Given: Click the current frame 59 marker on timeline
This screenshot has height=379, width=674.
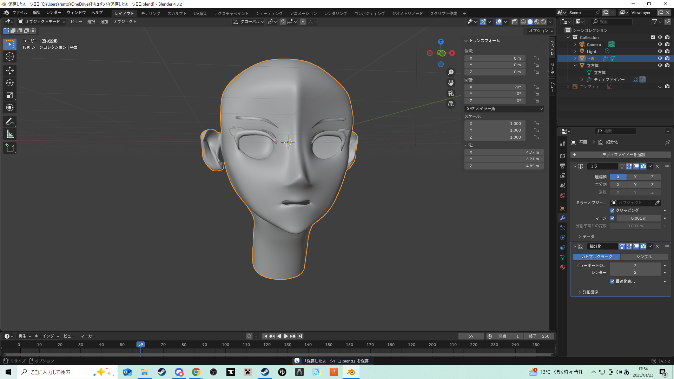Looking at the screenshot, I should tap(141, 345).
